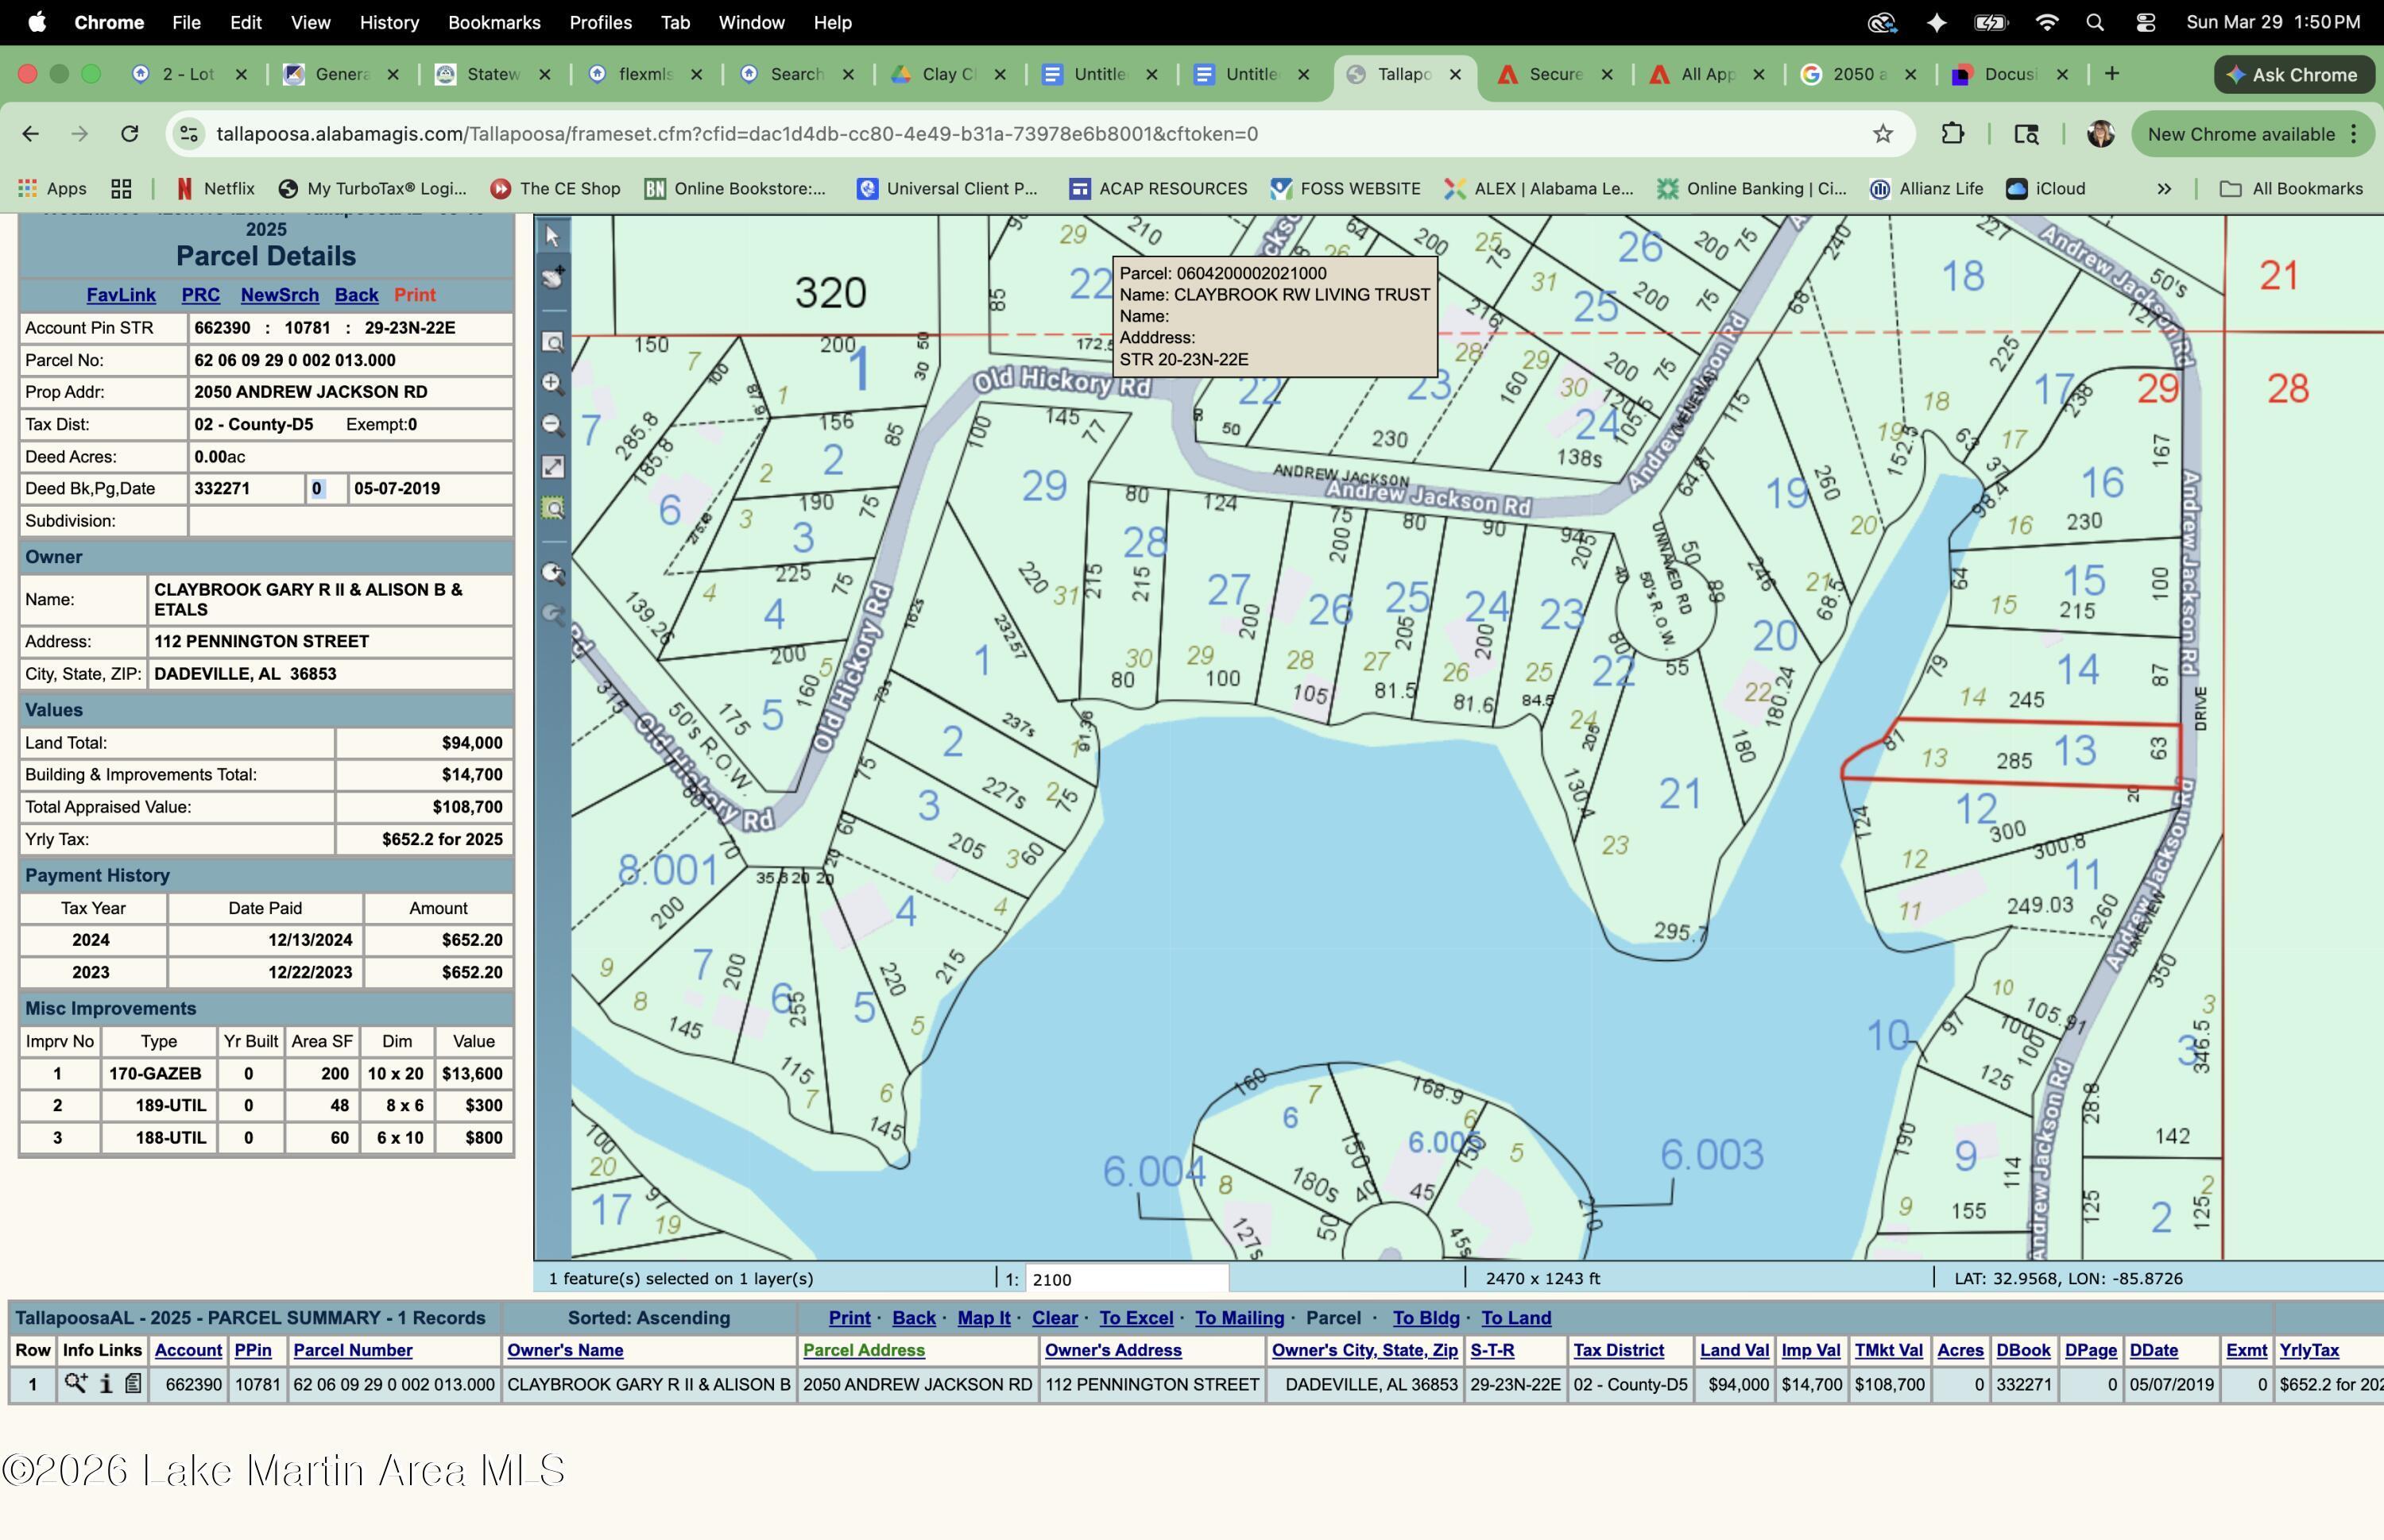Open the Profiles menu

pos(600,22)
